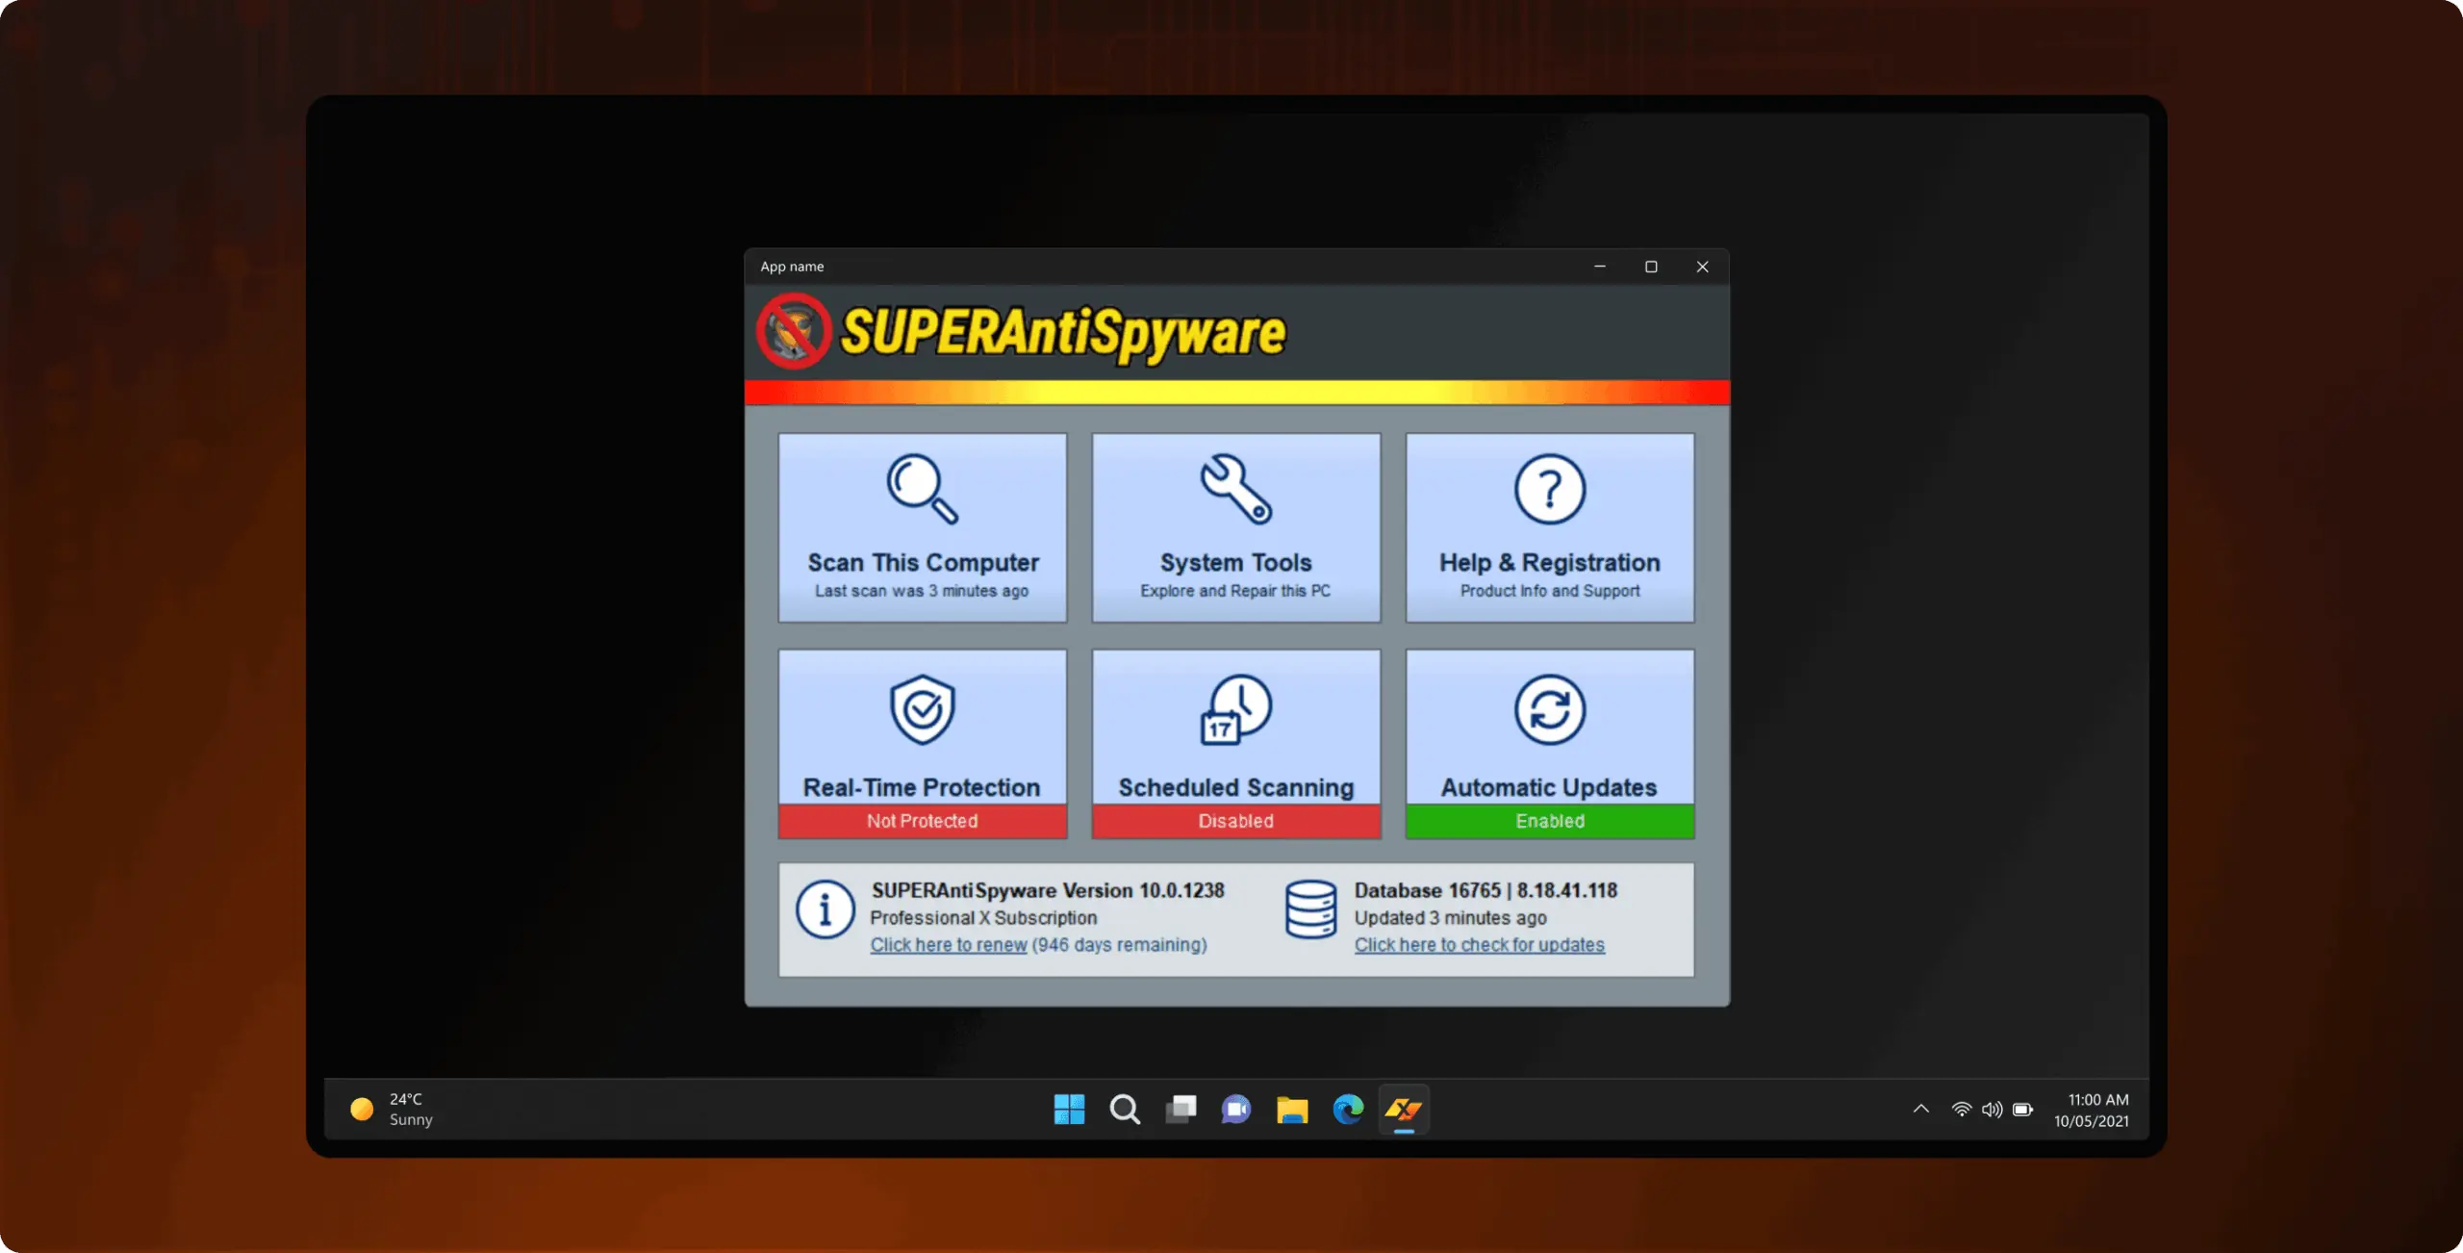Screen dimensions: 2463x1253
Task: Click 'Scheduled Scanning' label
Action: tap(1236, 787)
